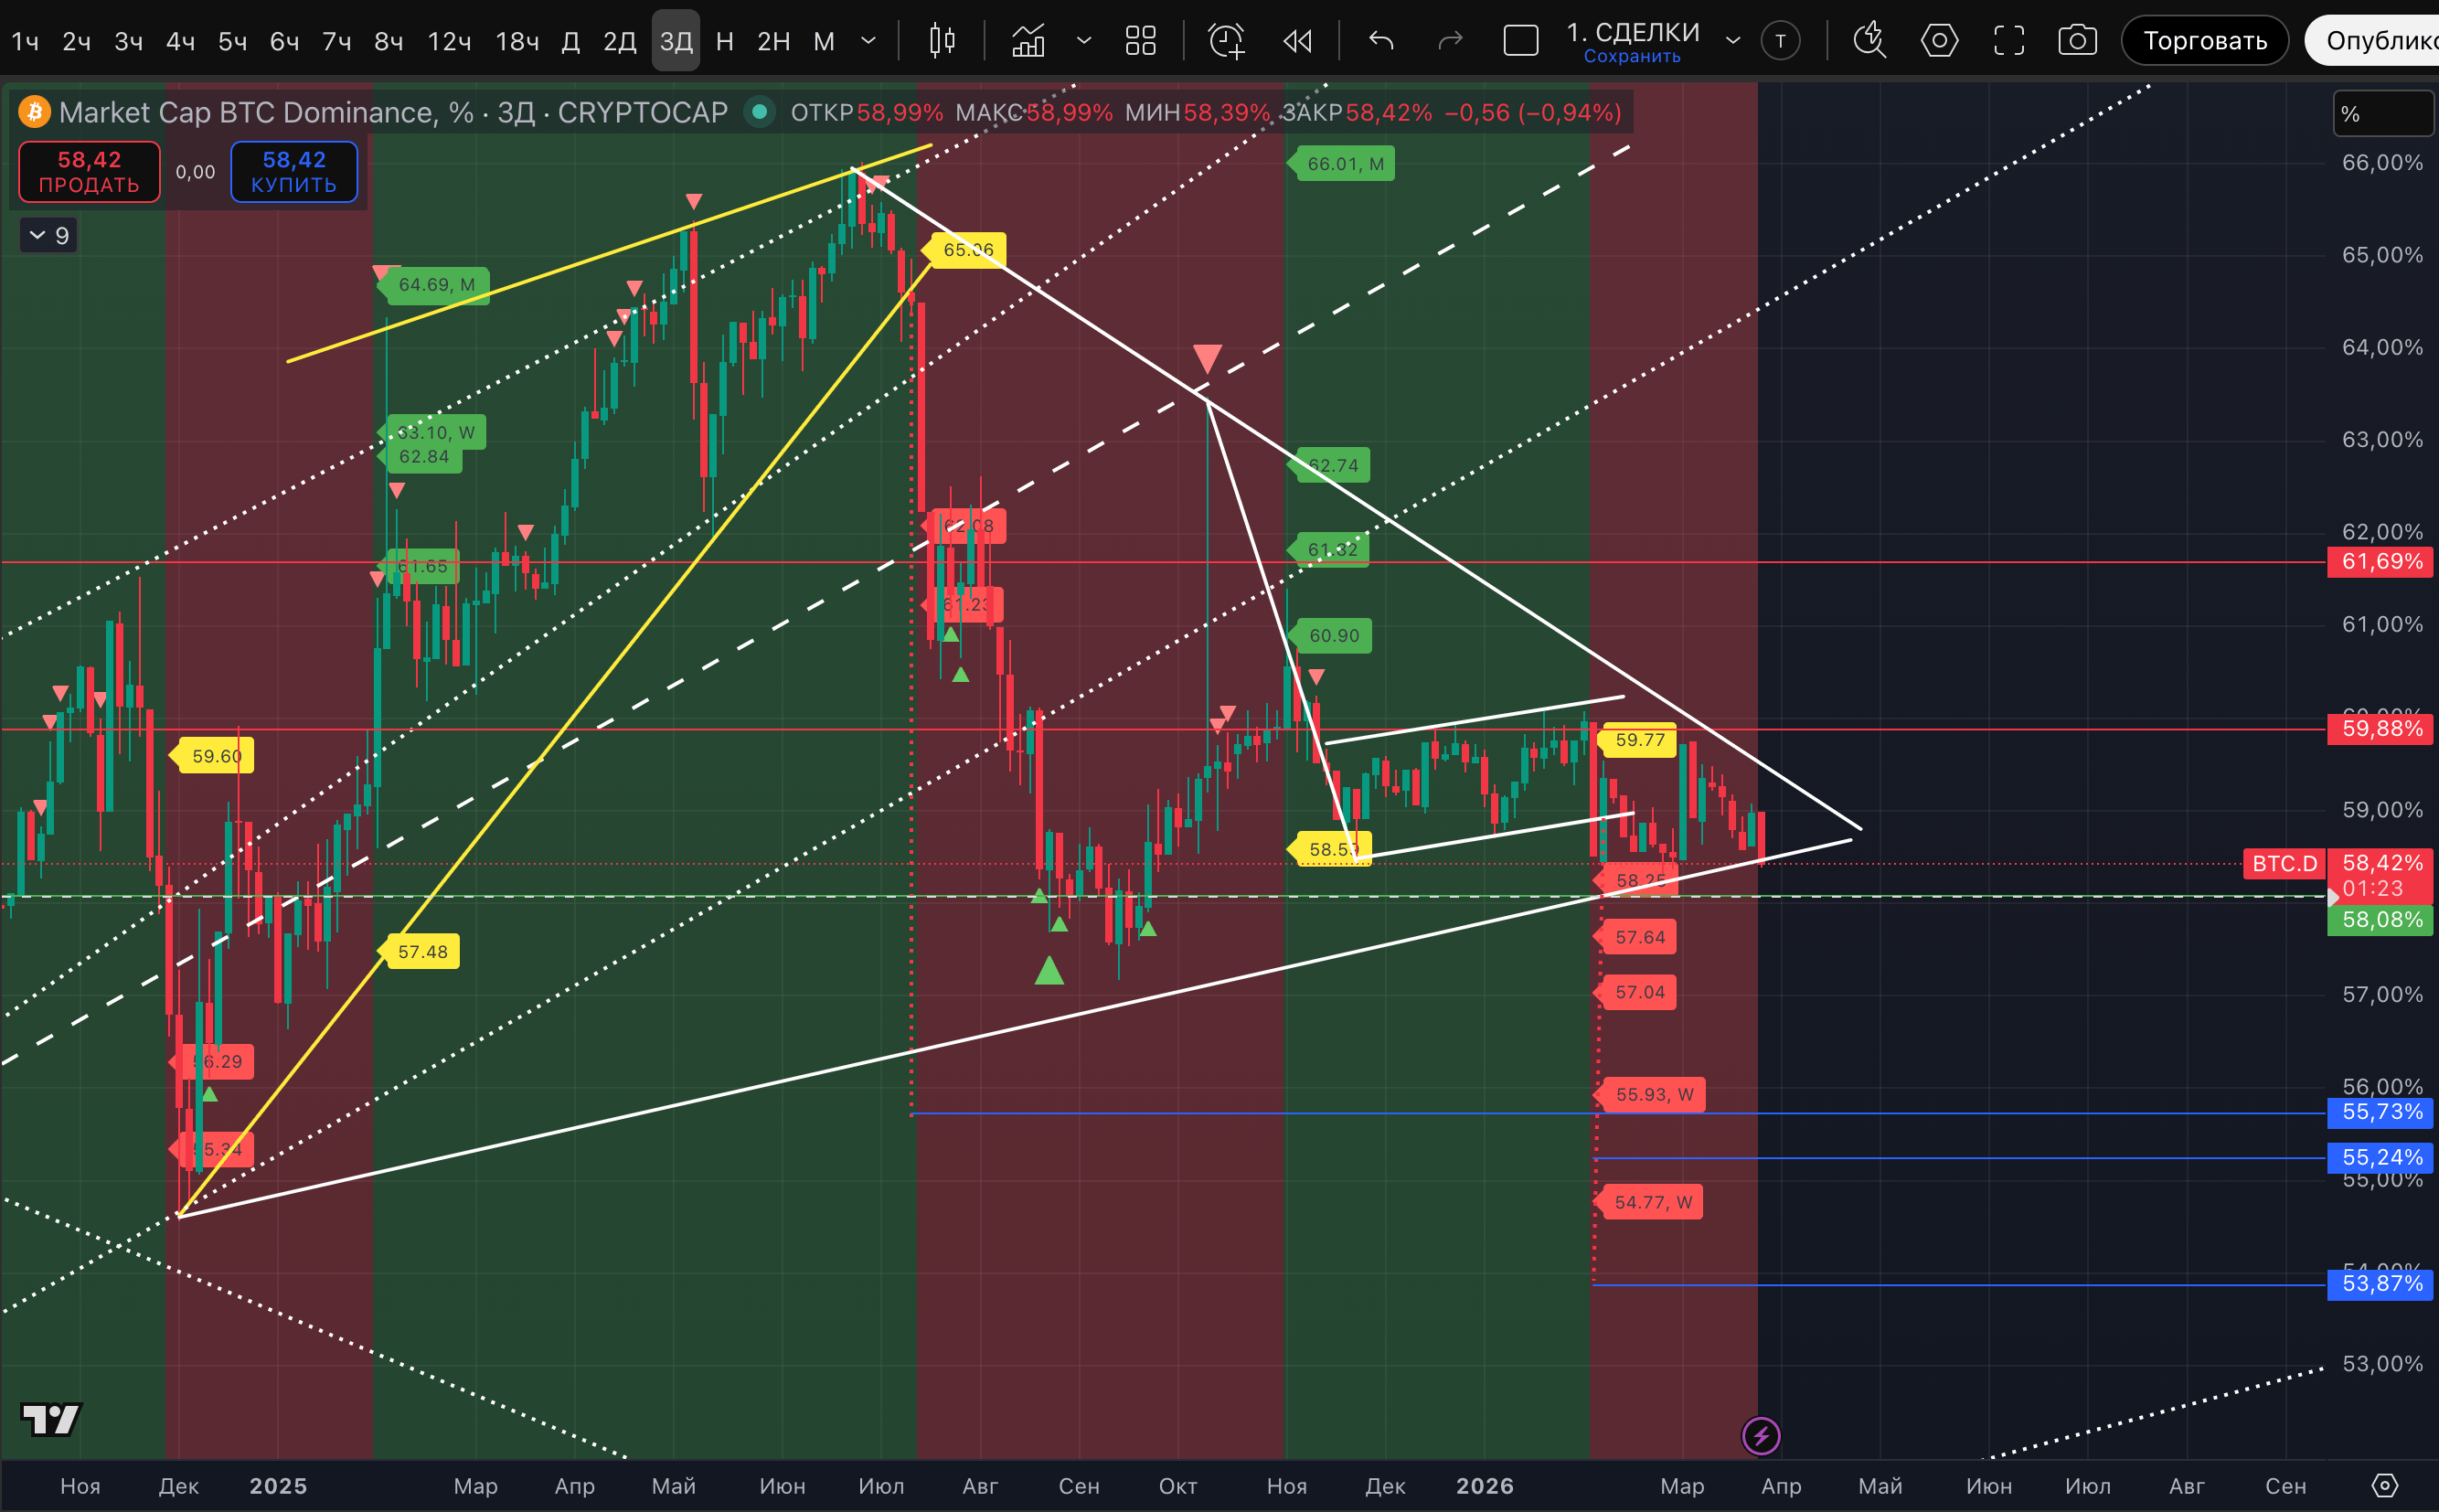The image size is (2439, 1512).
Task: Create an alert with the clock-plus icon
Action: click(x=1226, y=41)
